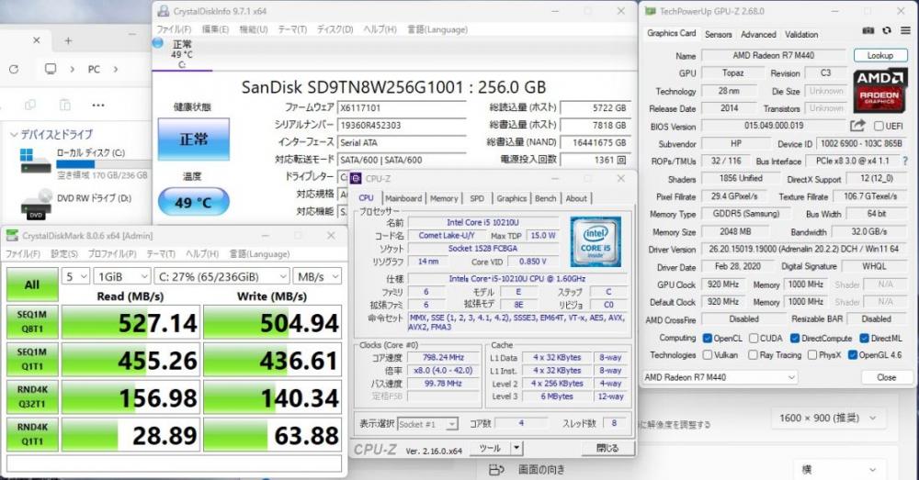The image size is (919, 480).
Task: Open the Memory tab in CPU-Z
Action: pyautogui.click(x=444, y=198)
